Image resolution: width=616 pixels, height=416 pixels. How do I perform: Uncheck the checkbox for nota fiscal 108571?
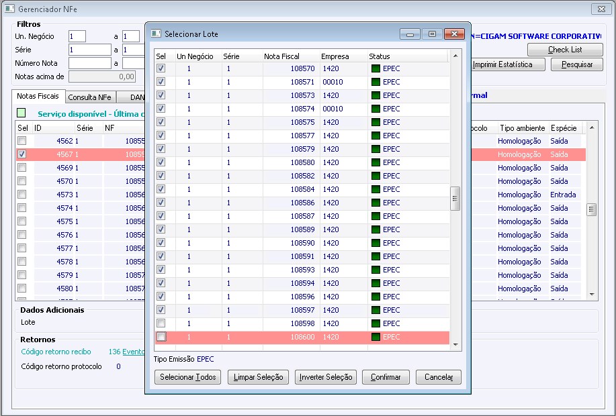point(161,82)
